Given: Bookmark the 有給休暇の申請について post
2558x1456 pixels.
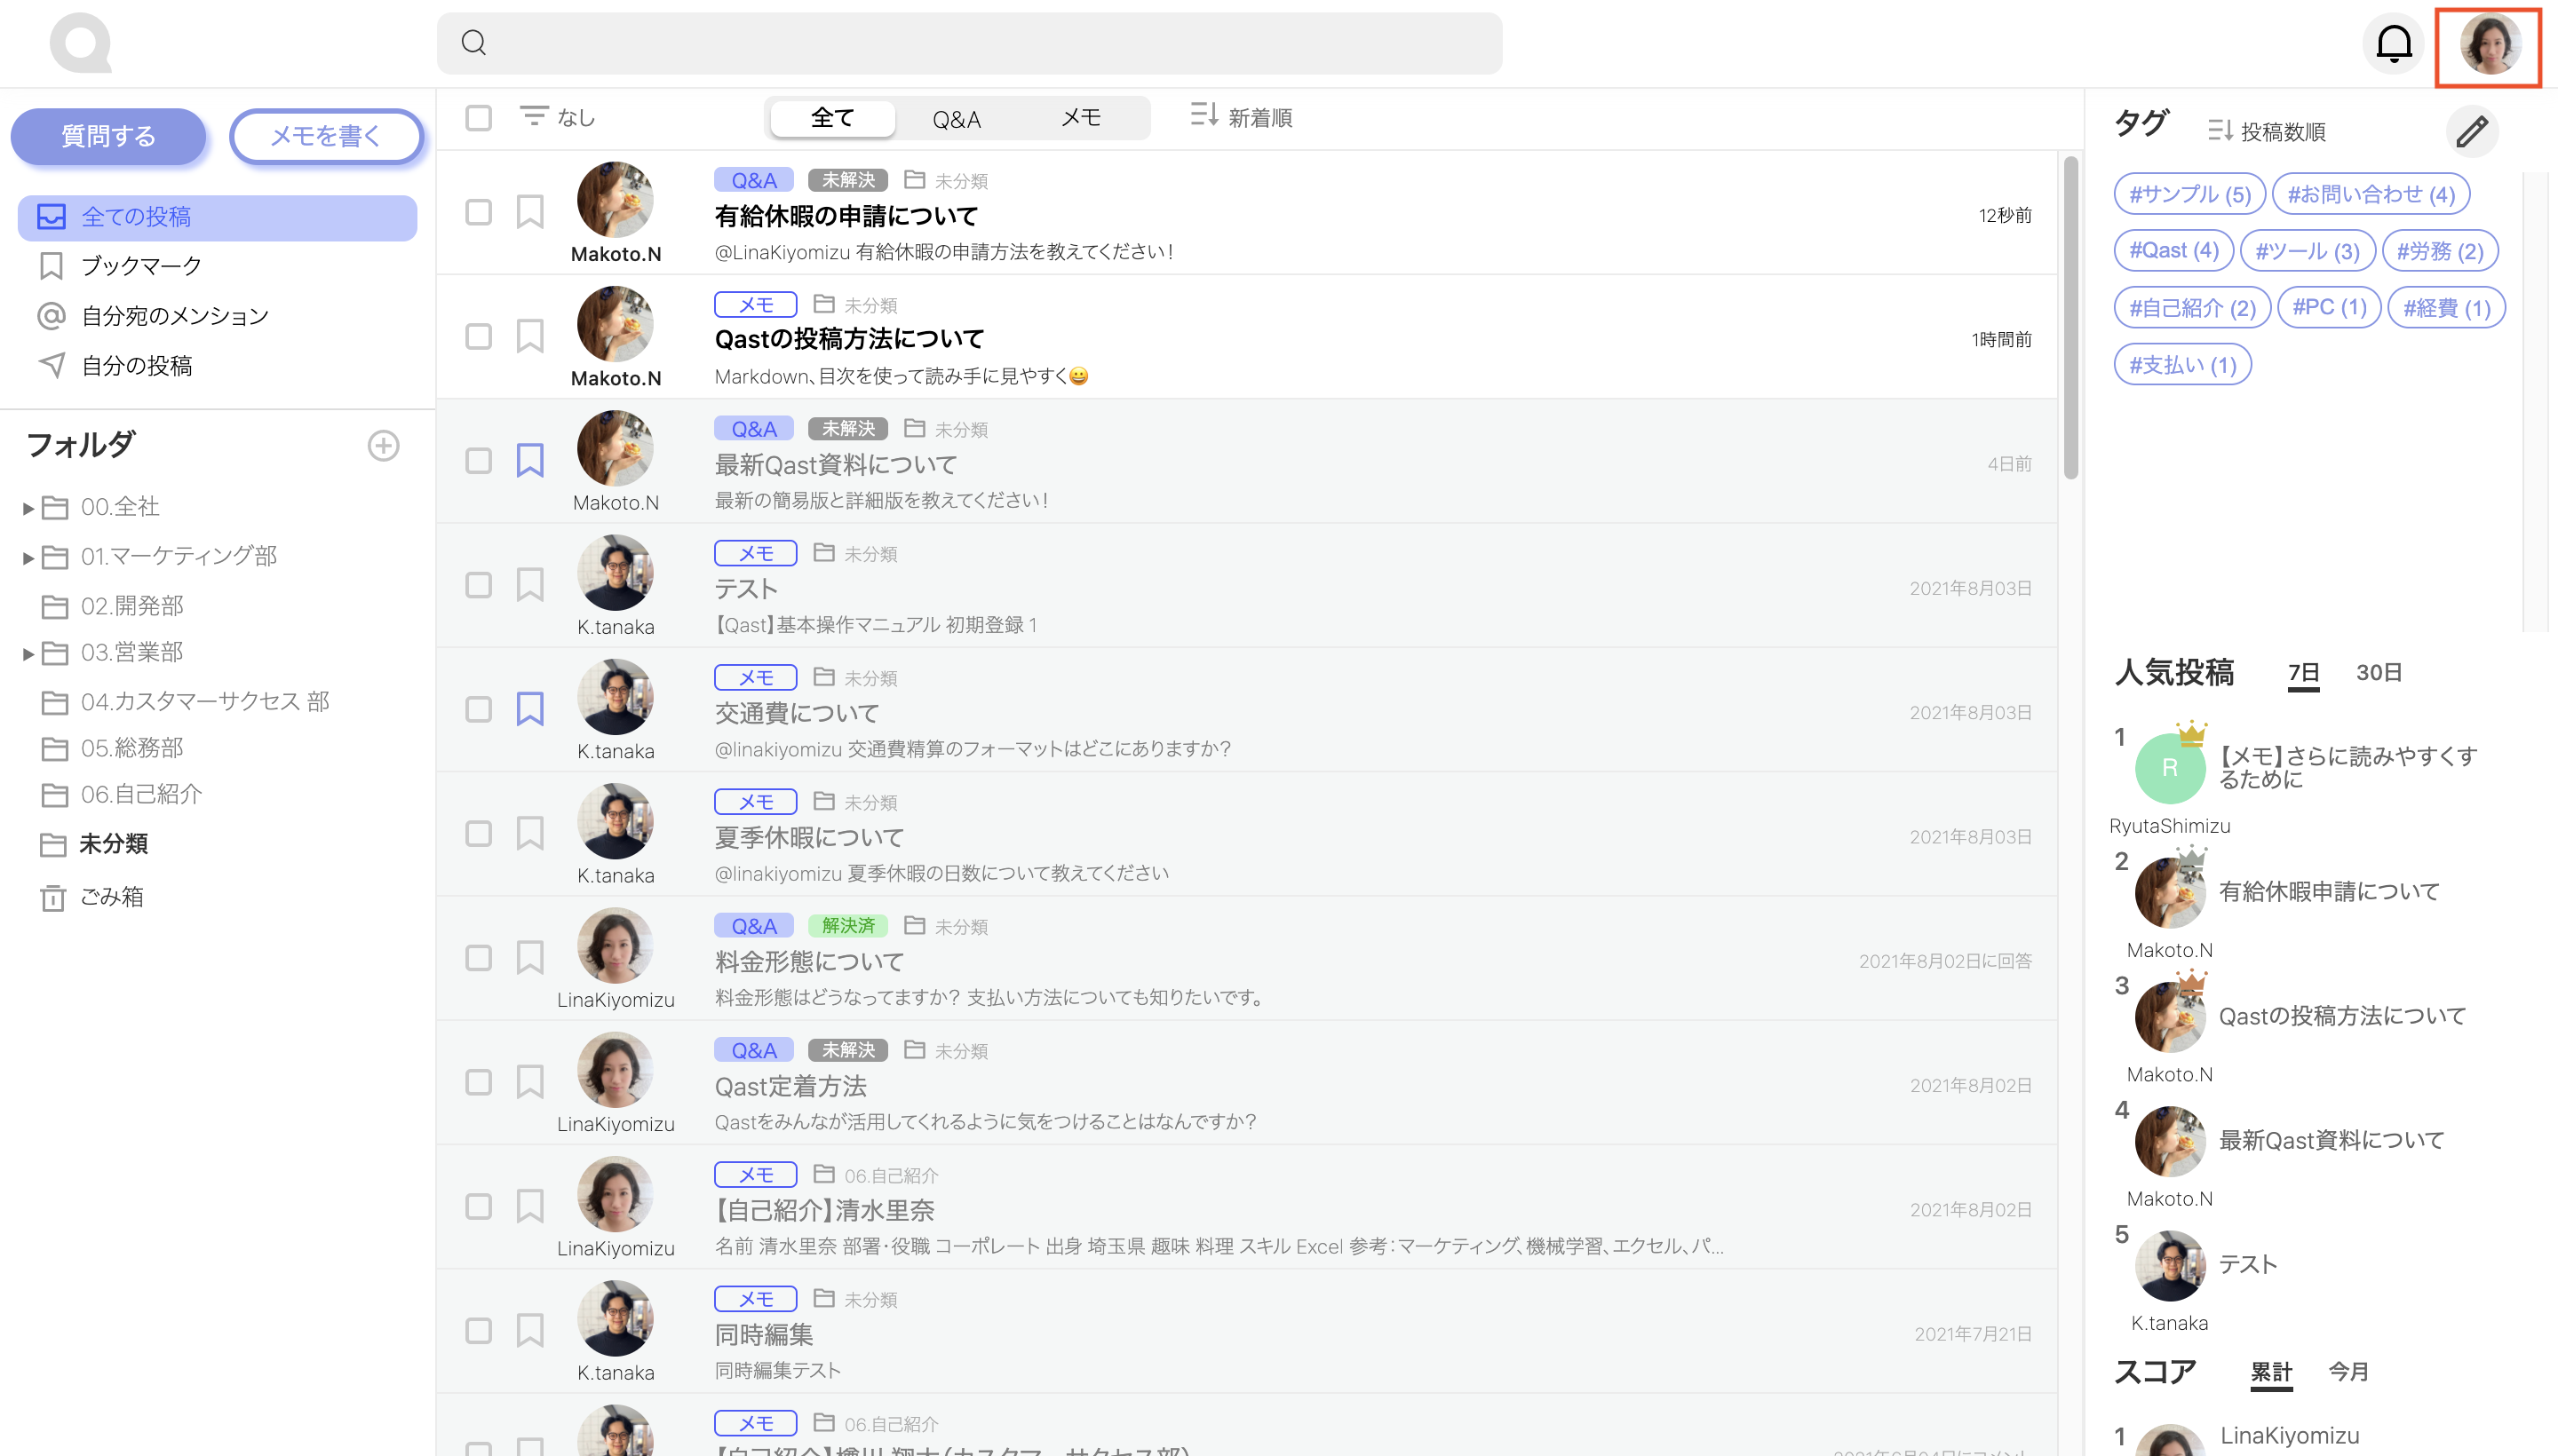Looking at the screenshot, I should click(529, 212).
